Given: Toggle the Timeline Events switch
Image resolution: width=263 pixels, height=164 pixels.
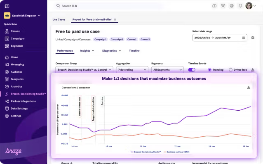Looking at the screenshot, I should [192, 70].
